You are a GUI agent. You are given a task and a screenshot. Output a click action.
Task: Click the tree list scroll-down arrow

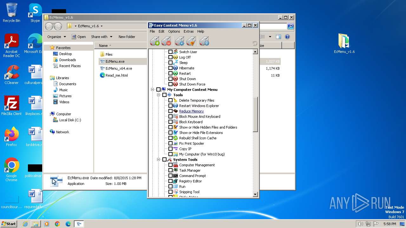click(x=255, y=194)
